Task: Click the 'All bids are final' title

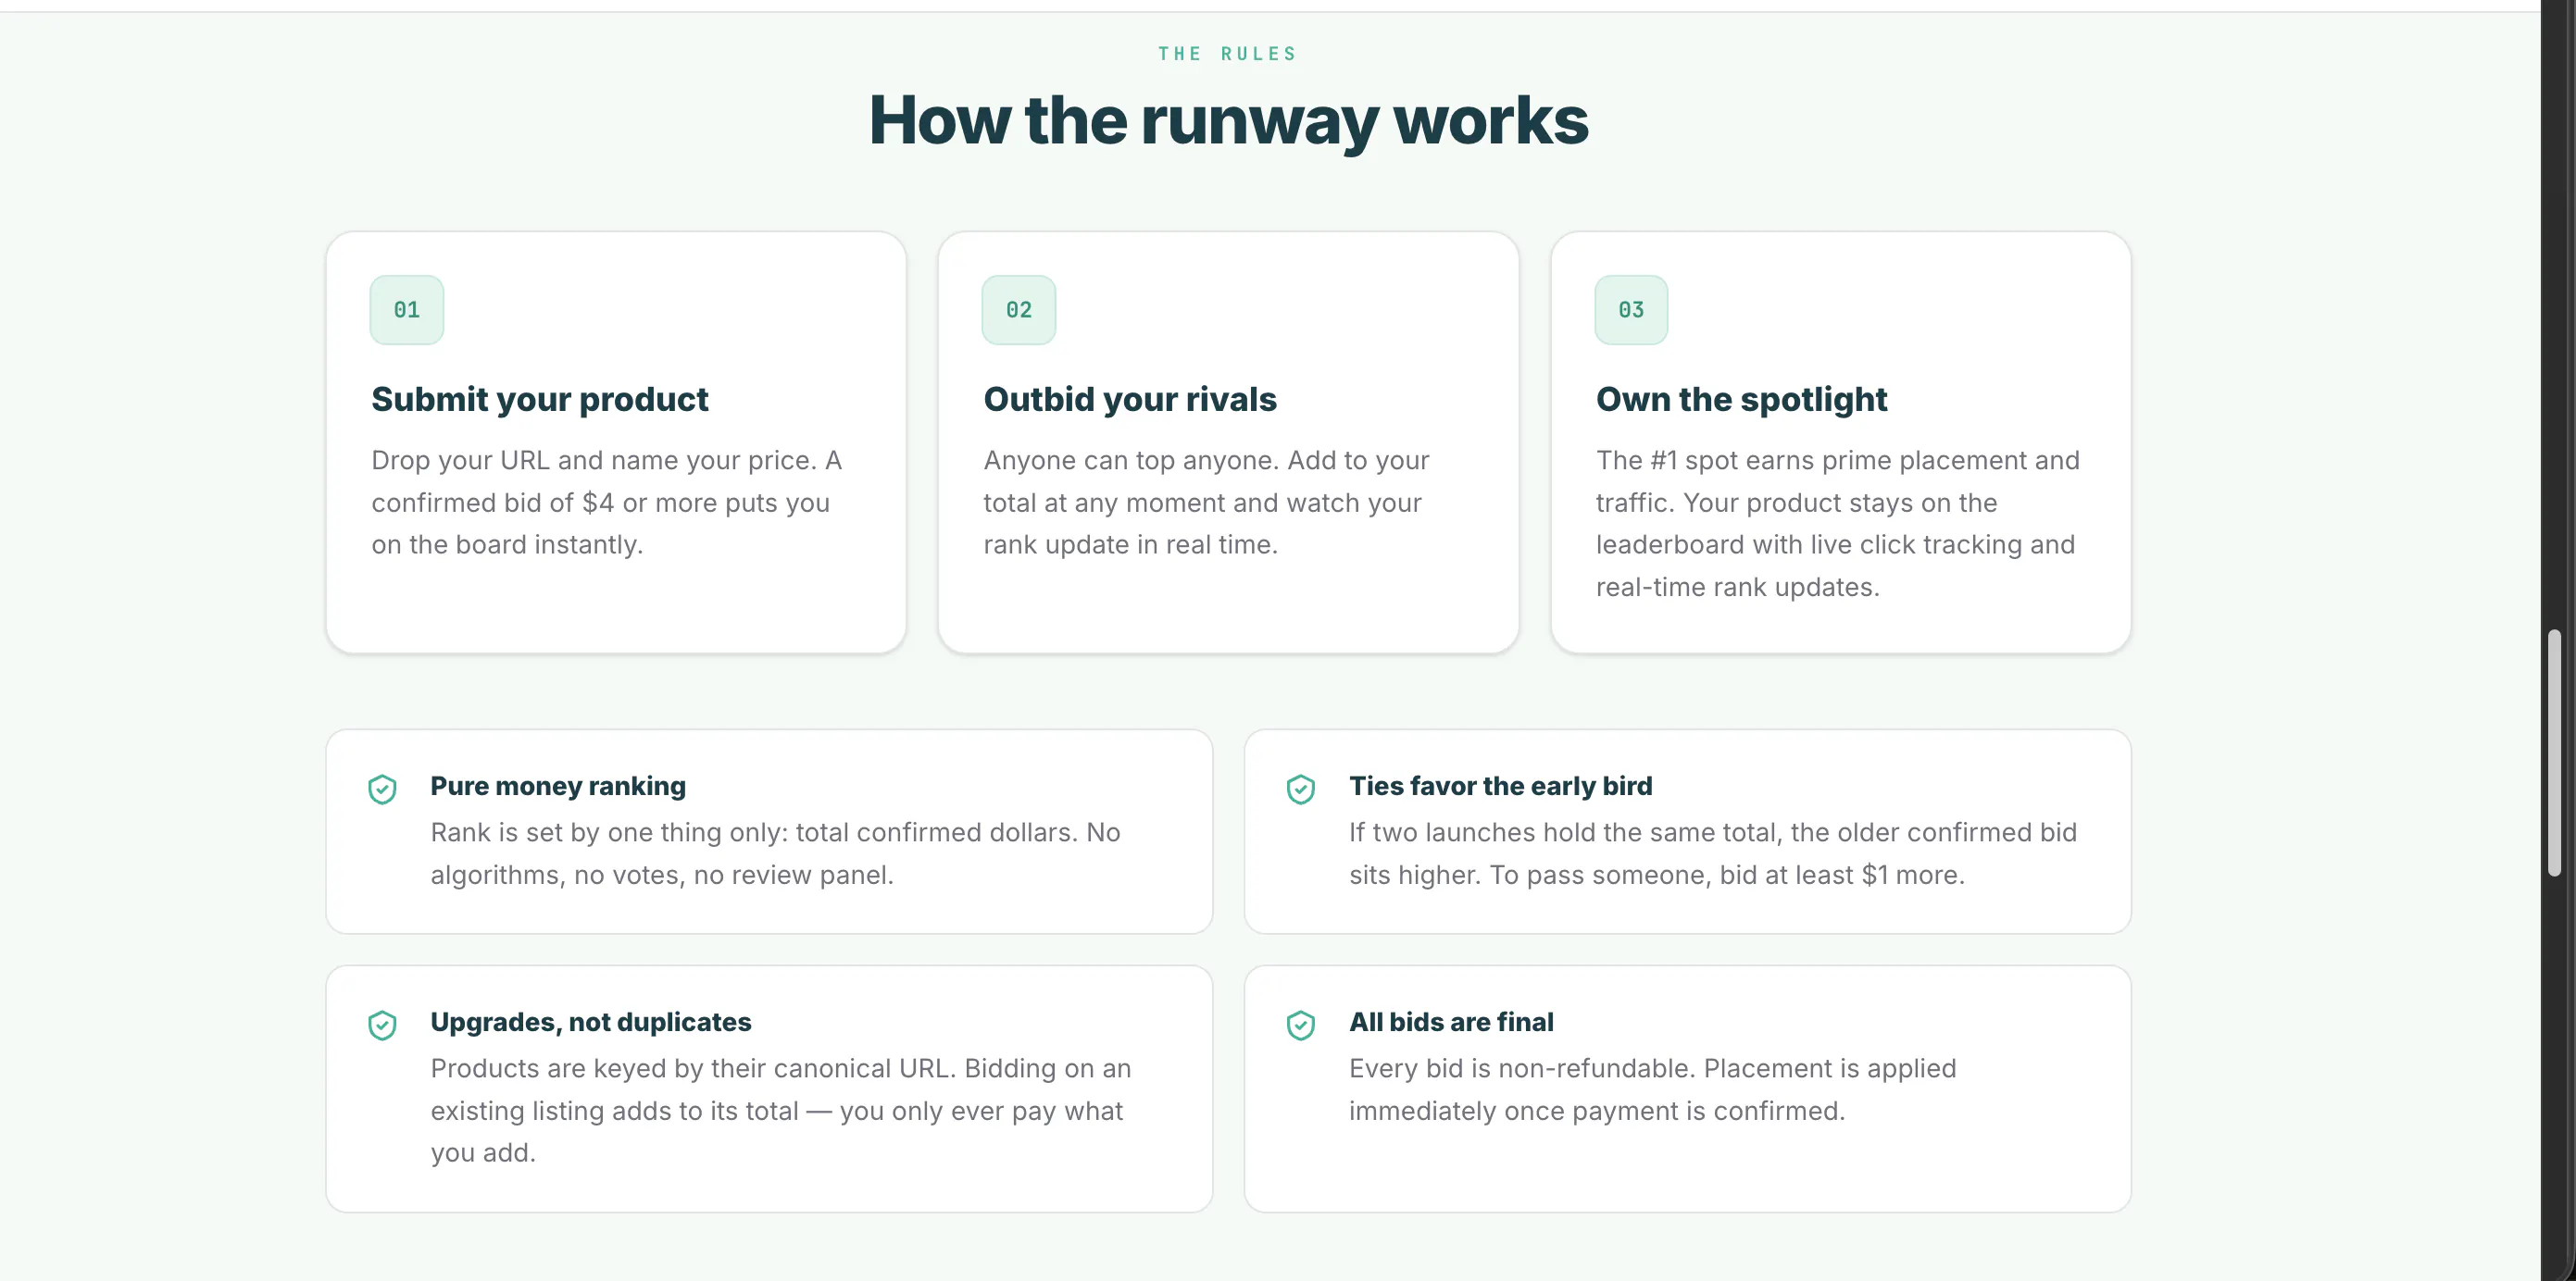Action: [x=1451, y=1022]
